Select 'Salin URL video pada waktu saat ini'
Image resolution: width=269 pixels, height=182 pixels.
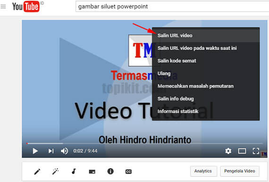click(206, 48)
